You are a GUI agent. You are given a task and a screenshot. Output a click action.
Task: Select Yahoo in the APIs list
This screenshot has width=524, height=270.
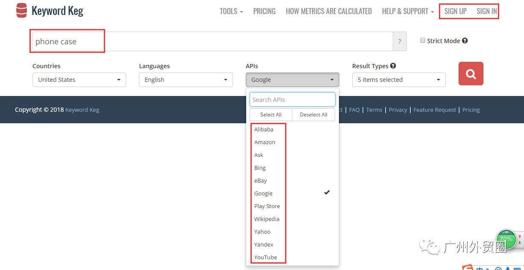(x=292, y=232)
